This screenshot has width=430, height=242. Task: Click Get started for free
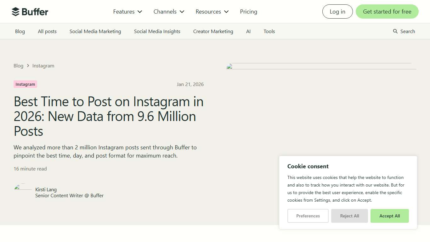(x=387, y=11)
